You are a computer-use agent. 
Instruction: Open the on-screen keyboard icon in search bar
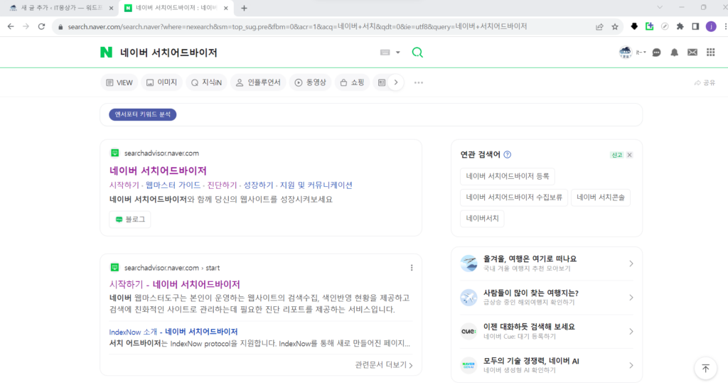pos(385,53)
